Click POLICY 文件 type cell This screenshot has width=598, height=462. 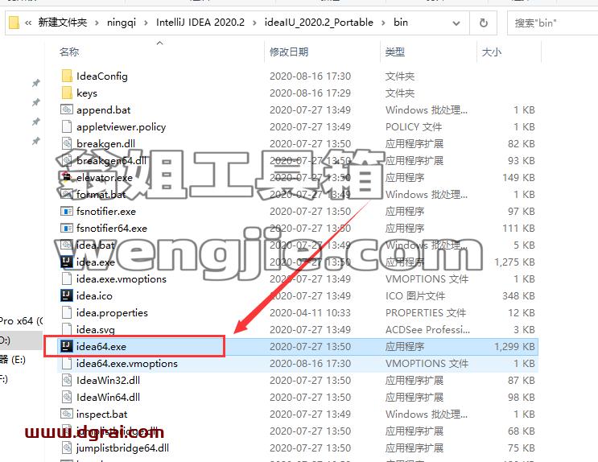pyautogui.click(x=414, y=126)
